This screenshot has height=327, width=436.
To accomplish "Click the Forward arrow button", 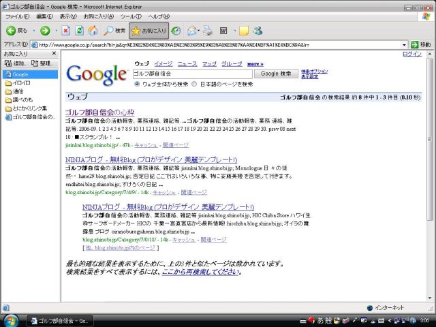I will tap(45, 31).
